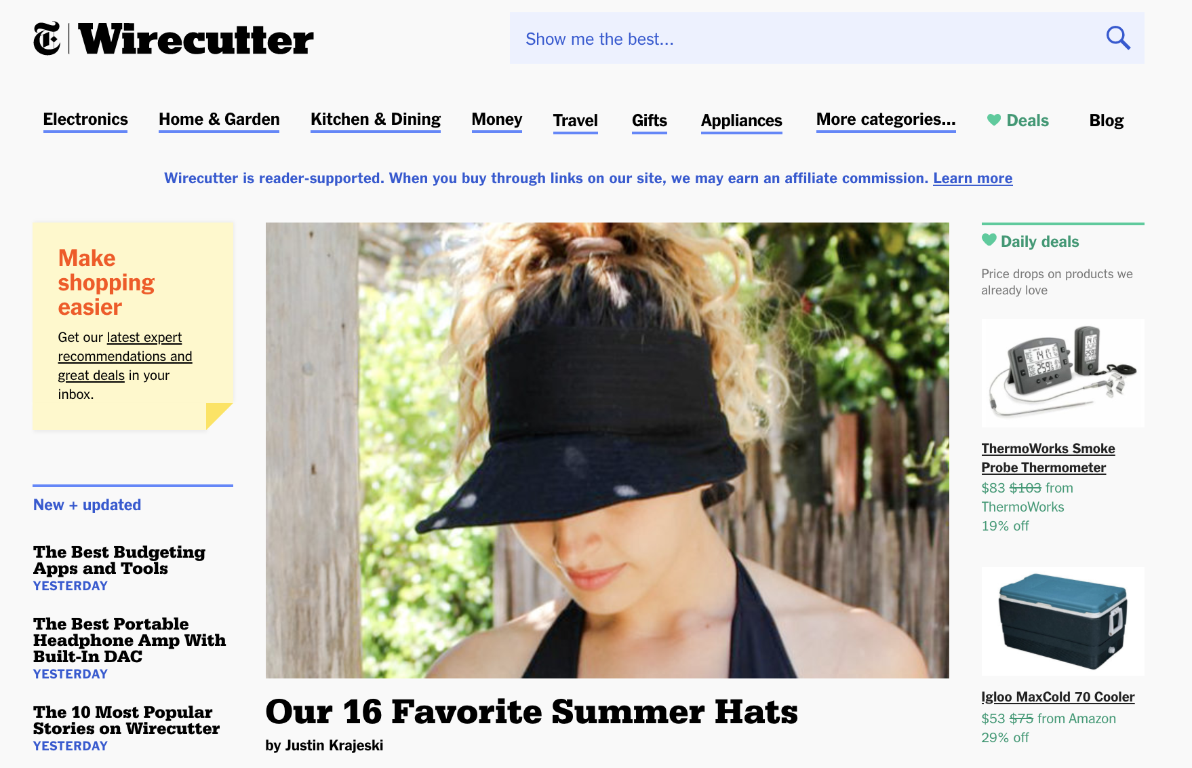
Task: Select the Appliances nav item
Action: coord(742,121)
